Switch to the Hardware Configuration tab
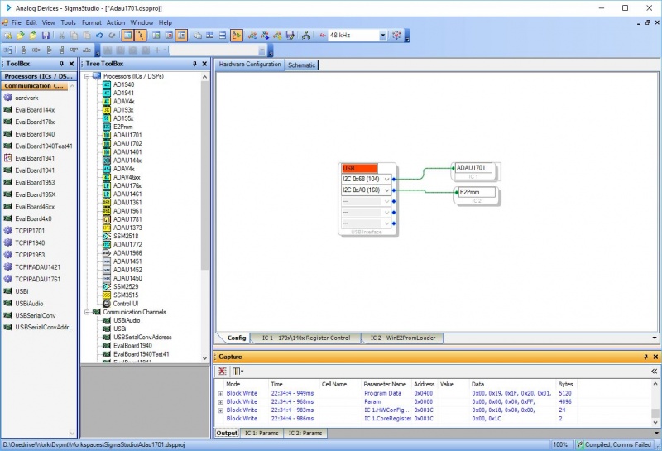Image resolution: width=662 pixels, height=451 pixels. [250, 65]
